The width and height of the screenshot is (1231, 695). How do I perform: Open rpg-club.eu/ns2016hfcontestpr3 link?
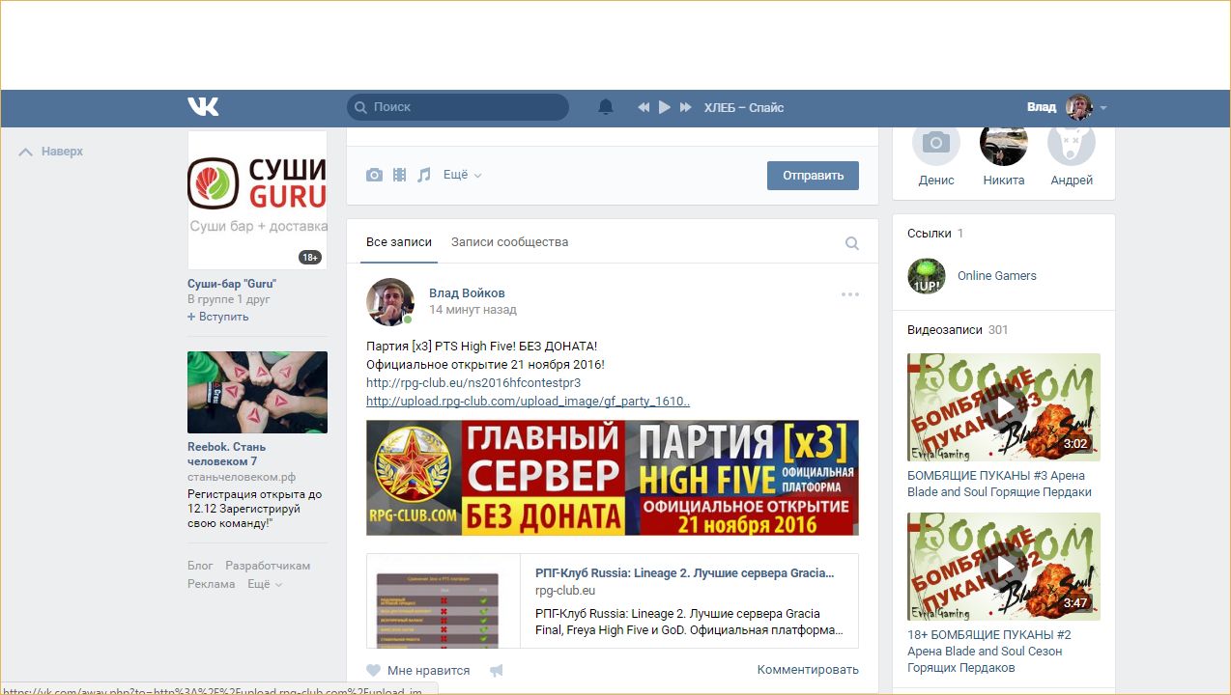[x=473, y=382]
